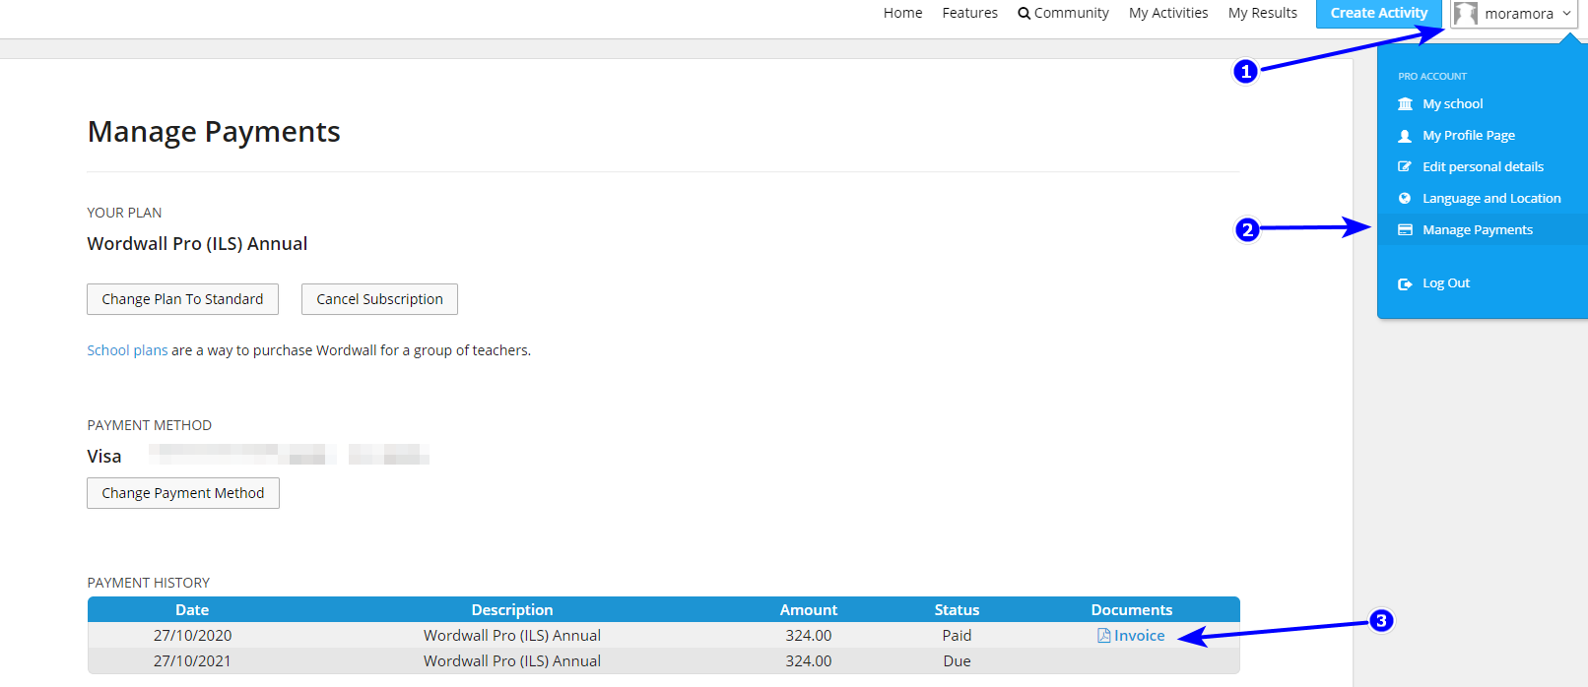Screen dimensions: 1588x687
Task: Click the Edit personal details pencil icon
Action: click(x=1405, y=167)
